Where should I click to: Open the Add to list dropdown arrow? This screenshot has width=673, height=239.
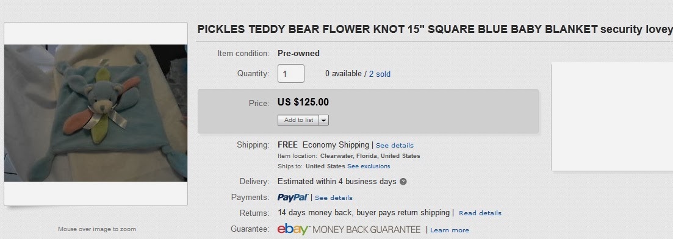point(324,120)
